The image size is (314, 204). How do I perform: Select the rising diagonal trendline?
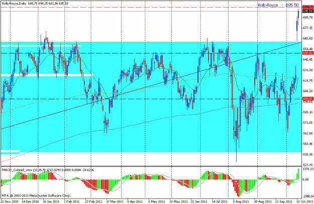tap(151, 86)
